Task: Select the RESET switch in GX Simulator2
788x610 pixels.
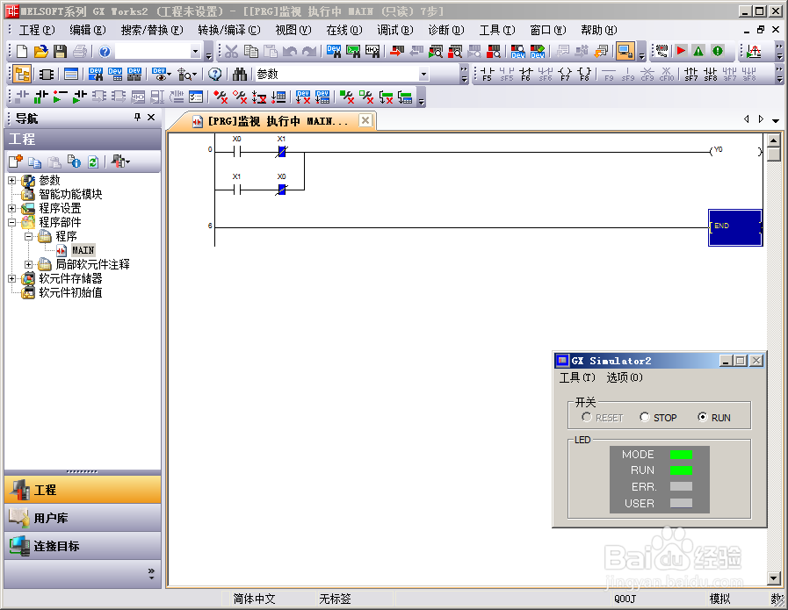Action: 602,417
